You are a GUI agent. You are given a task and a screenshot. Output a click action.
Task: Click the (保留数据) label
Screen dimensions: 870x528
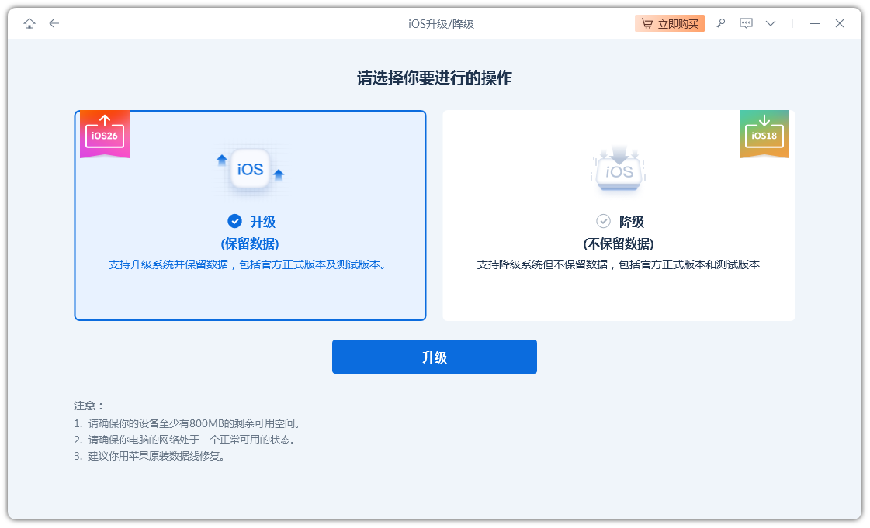pos(250,243)
